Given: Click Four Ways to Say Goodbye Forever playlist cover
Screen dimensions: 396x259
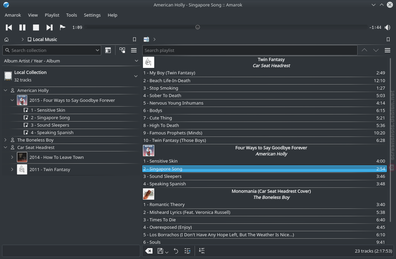Looking at the screenshot, I should click(x=148, y=151).
